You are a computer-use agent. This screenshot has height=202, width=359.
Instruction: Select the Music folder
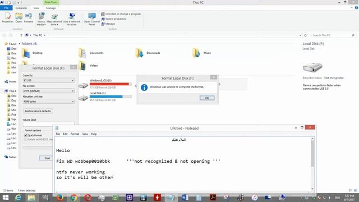(x=202, y=53)
